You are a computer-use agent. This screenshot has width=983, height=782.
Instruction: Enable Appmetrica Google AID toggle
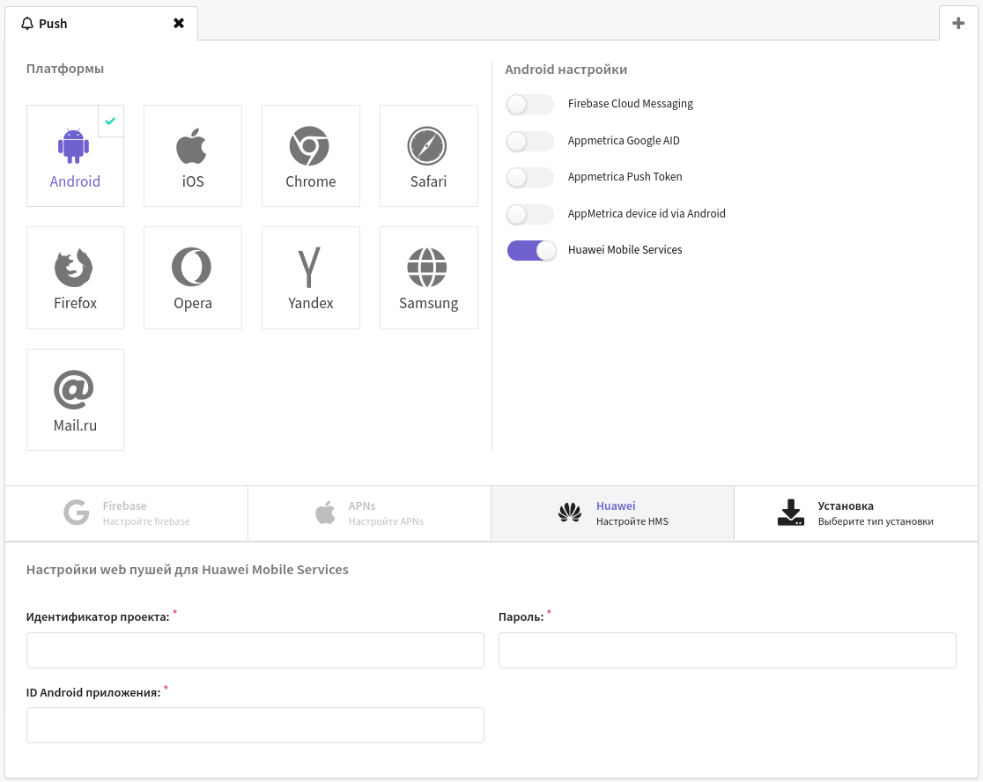[x=530, y=141]
